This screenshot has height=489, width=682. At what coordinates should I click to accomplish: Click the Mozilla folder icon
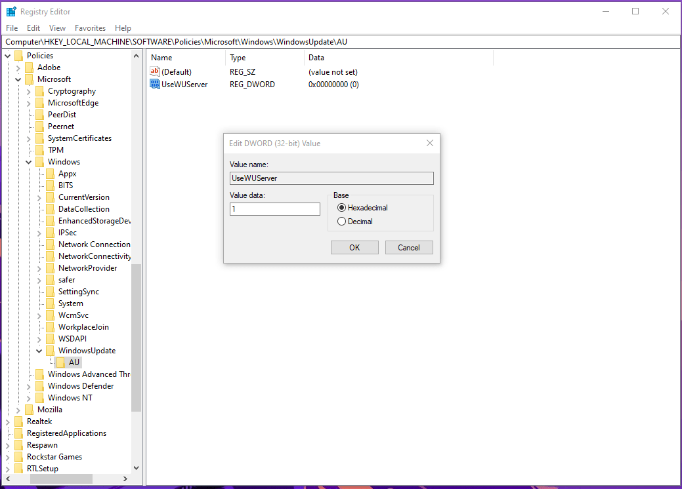[29, 410]
